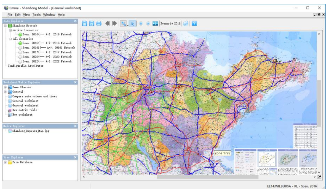Click the map's scroll left arrow
Screen dimensions: 326x191
tap(84, 177)
